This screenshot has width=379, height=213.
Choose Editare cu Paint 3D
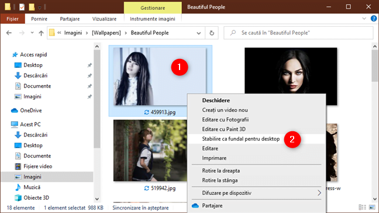[x=257, y=130]
